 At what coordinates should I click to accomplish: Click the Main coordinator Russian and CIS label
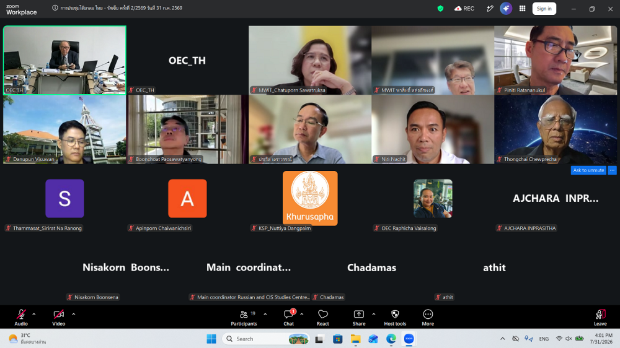point(249,297)
